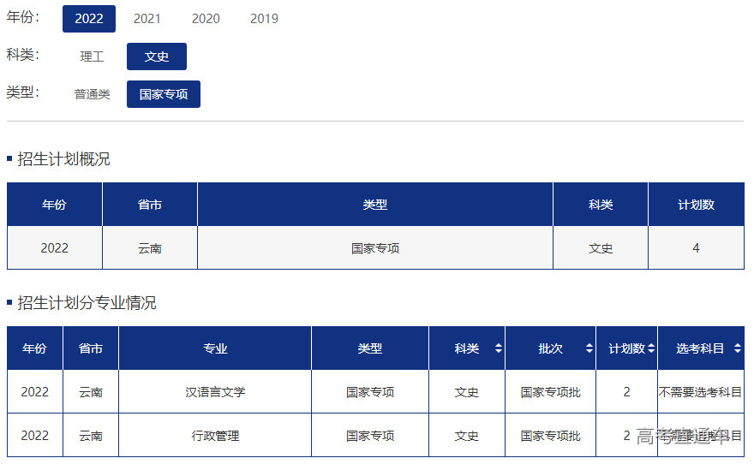754x470 pixels.
Task: Click the sort arrows beside 批次 column header
Action: tap(589, 348)
